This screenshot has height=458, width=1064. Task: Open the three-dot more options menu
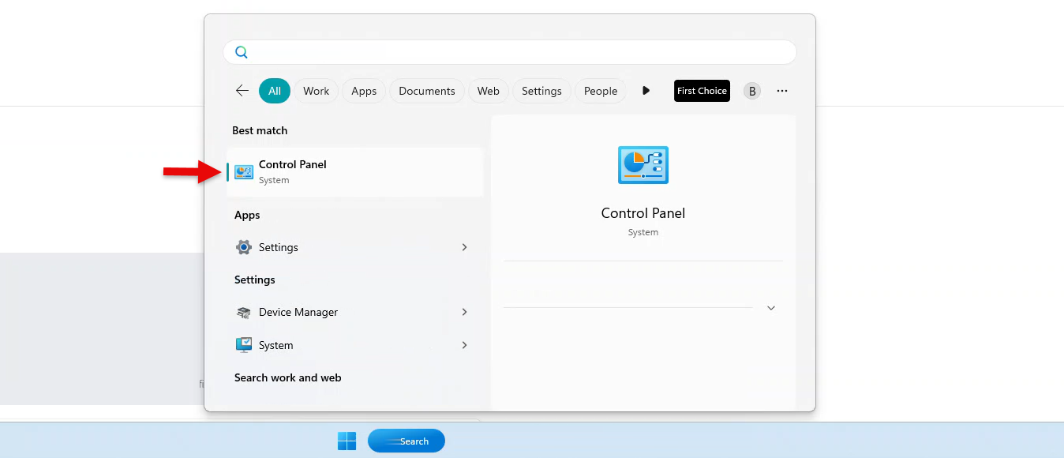[782, 91]
